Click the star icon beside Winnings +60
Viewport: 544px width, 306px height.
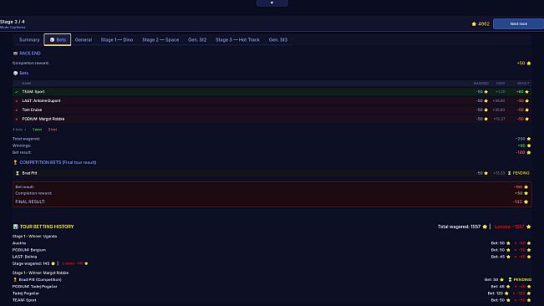pyautogui.click(x=529, y=145)
